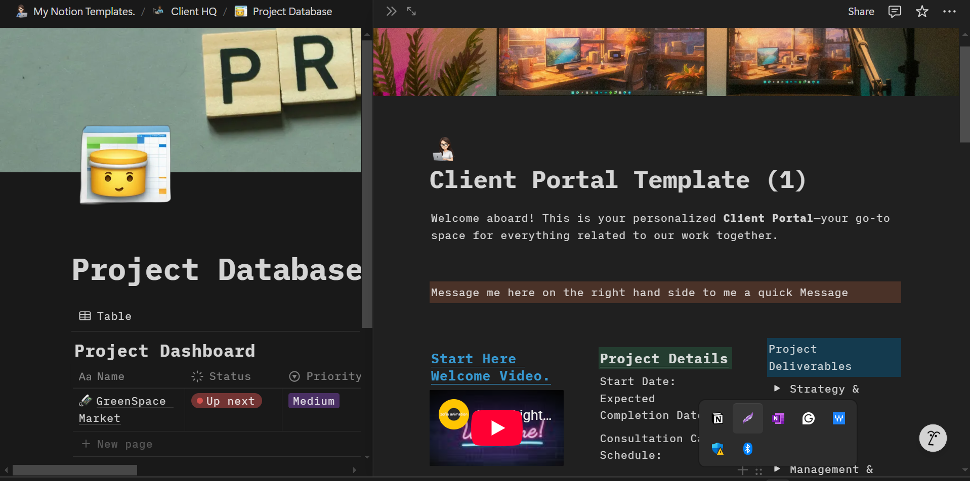
Task: Click the plus add-block icon near Management
Action: click(x=743, y=470)
